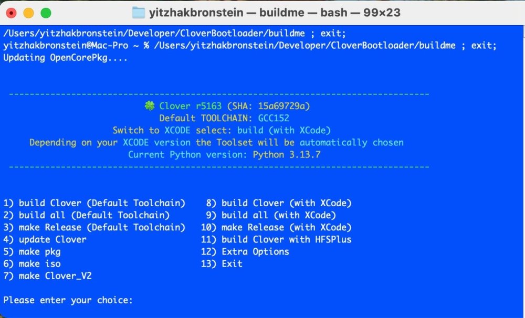
Task: Click option '7) make Clover_V2'
Action: coord(47,276)
